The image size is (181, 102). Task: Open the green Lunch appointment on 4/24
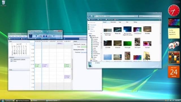(38, 65)
